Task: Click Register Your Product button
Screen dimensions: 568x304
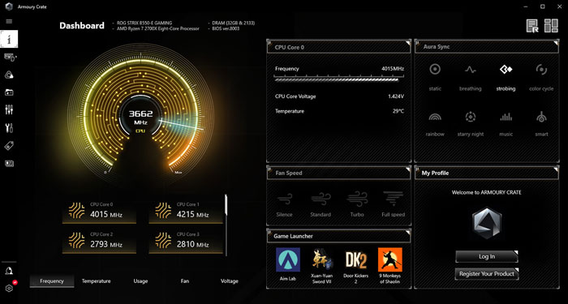Action: coord(487,274)
